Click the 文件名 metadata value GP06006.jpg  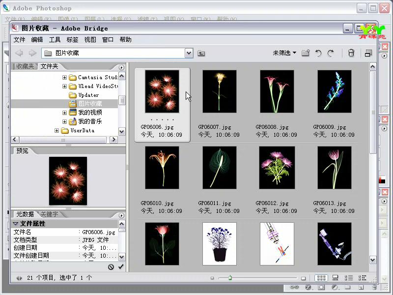click(99, 232)
